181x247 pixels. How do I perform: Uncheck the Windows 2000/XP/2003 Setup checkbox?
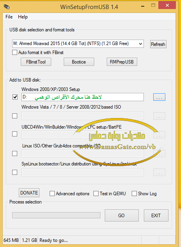click(15, 97)
